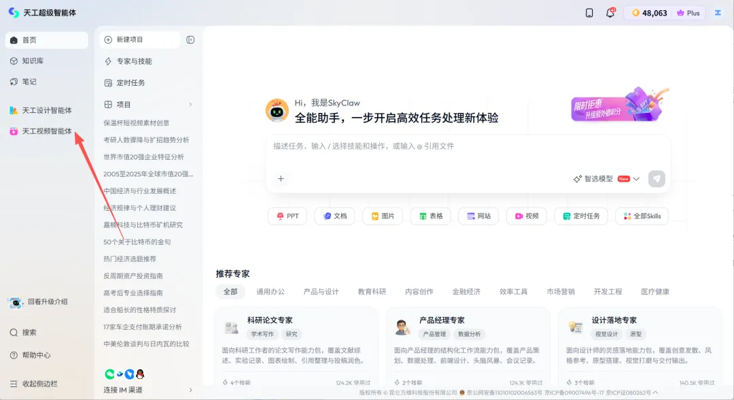This screenshot has height=400, width=734.
Task: Select the 教育科研 tab
Action: tap(372, 292)
